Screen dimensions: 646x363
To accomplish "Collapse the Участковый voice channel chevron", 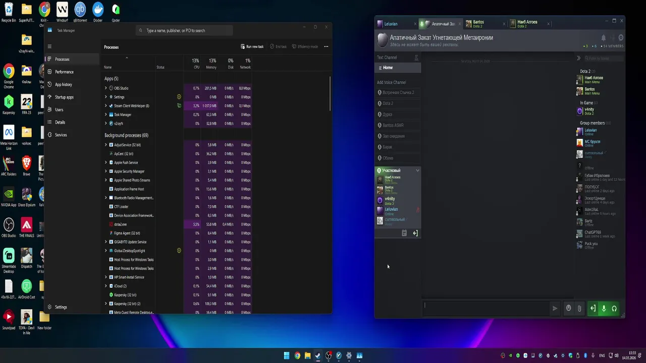I will pos(417,170).
